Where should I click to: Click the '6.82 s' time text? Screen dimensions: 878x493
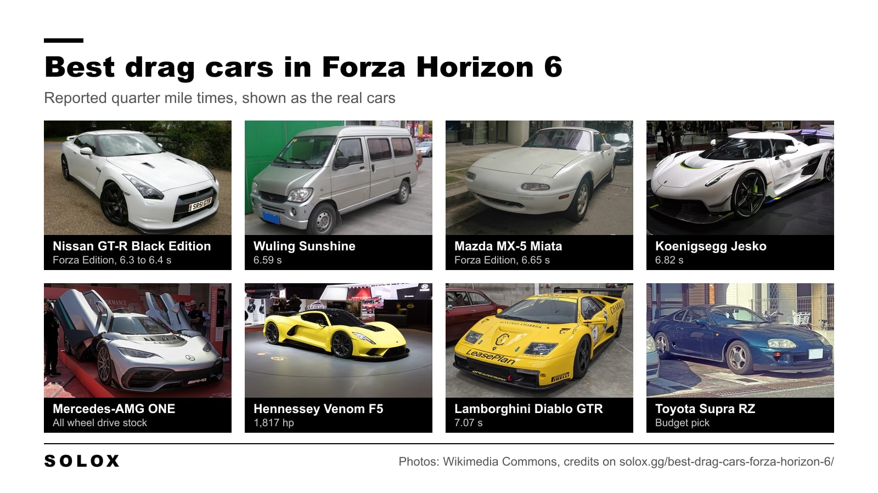tap(669, 260)
